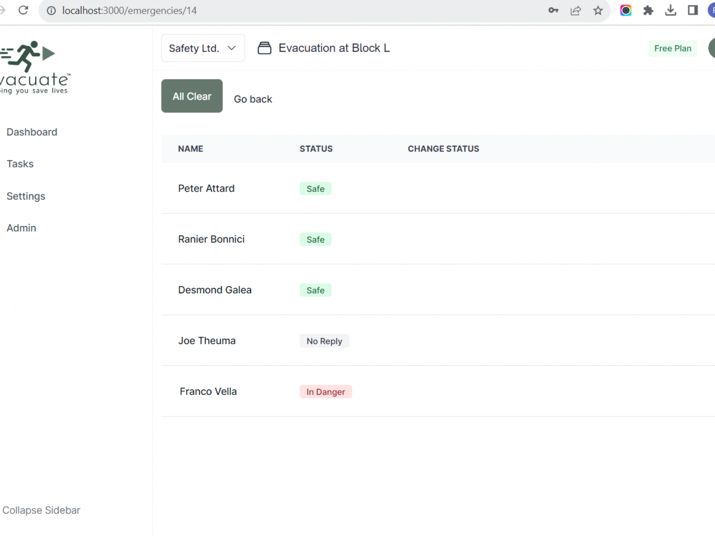Bookmark page with the star icon
Image resolution: width=715 pixels, height=536 pixels.
(x=598, y=10)
